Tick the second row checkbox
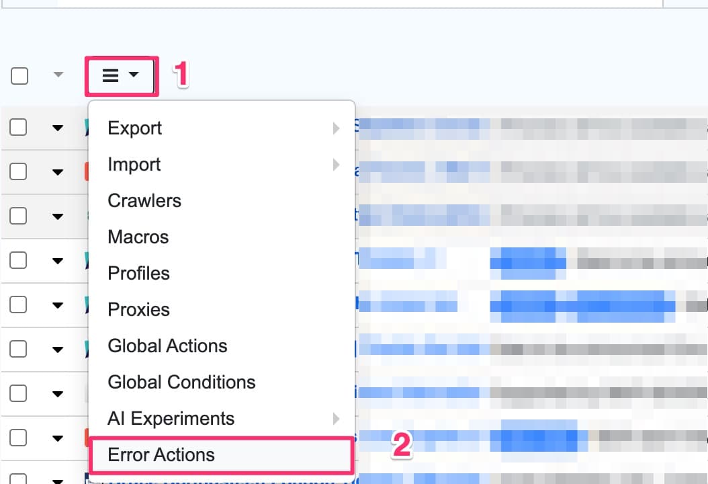 [18, 171]
